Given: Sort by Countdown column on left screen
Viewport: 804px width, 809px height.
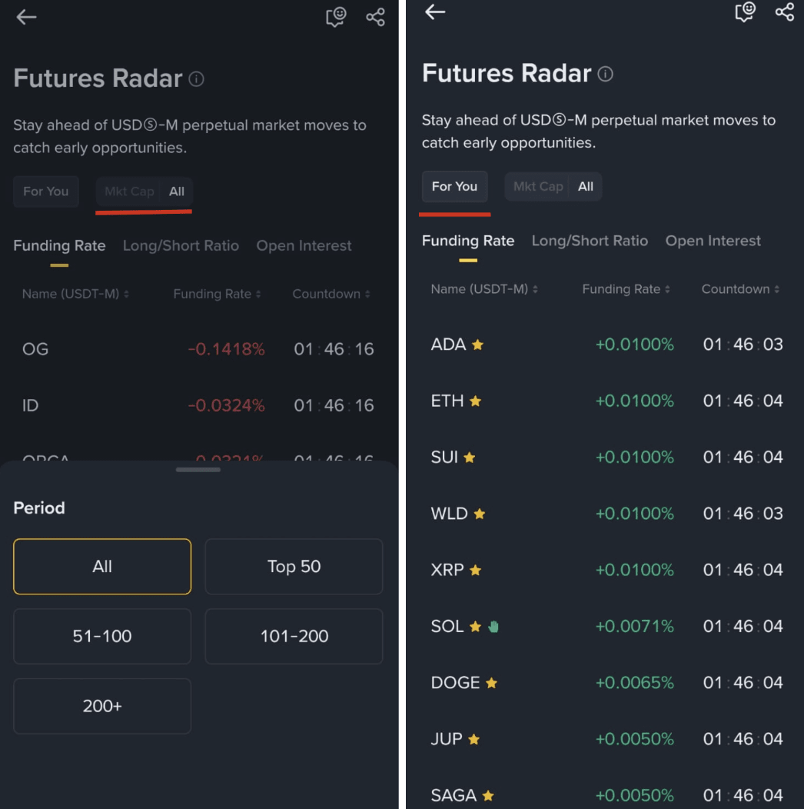Looking at the screenshot, I should (331, 294).
